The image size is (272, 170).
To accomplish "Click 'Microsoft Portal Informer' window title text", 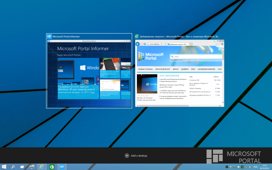I will (66, 37).
